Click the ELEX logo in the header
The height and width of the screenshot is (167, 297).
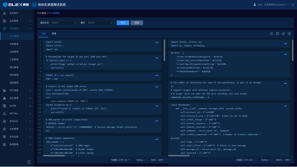[16, 5]
